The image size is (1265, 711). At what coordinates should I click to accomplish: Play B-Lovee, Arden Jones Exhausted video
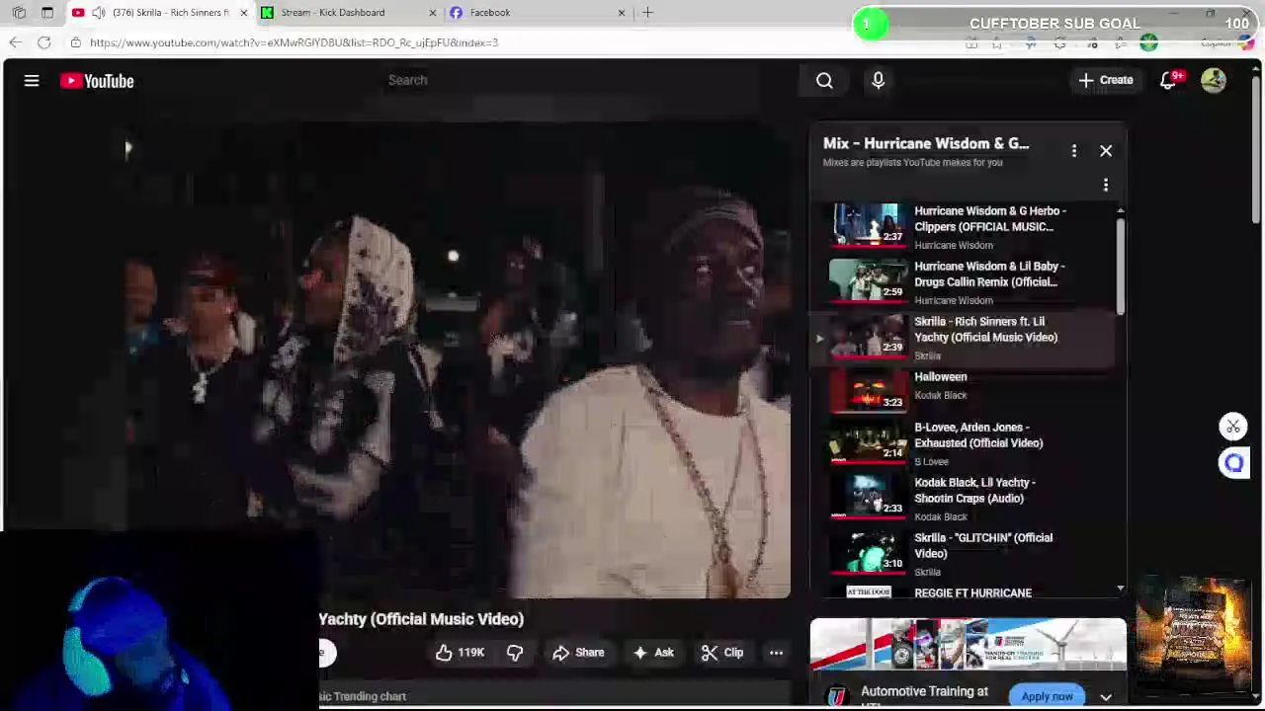click(964, 442)
